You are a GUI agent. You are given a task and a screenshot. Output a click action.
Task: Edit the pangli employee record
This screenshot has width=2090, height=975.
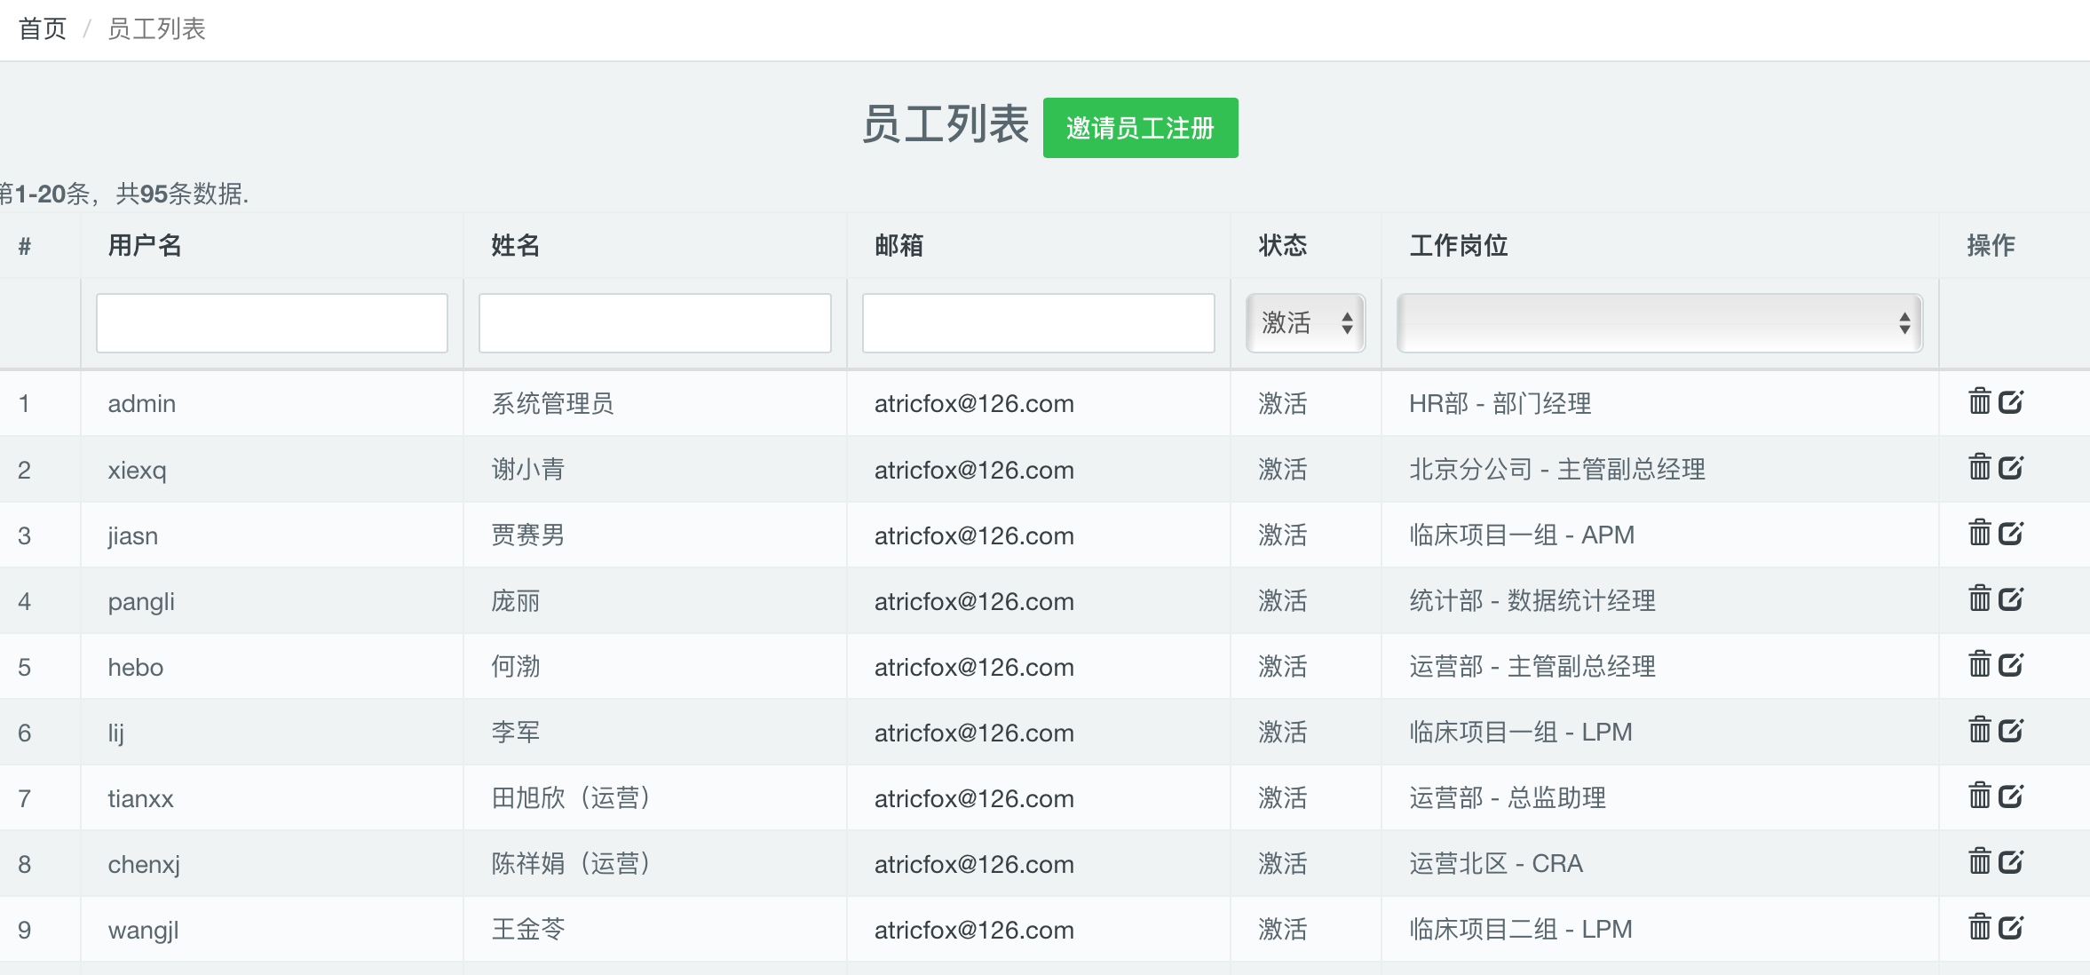(2011, 598)
